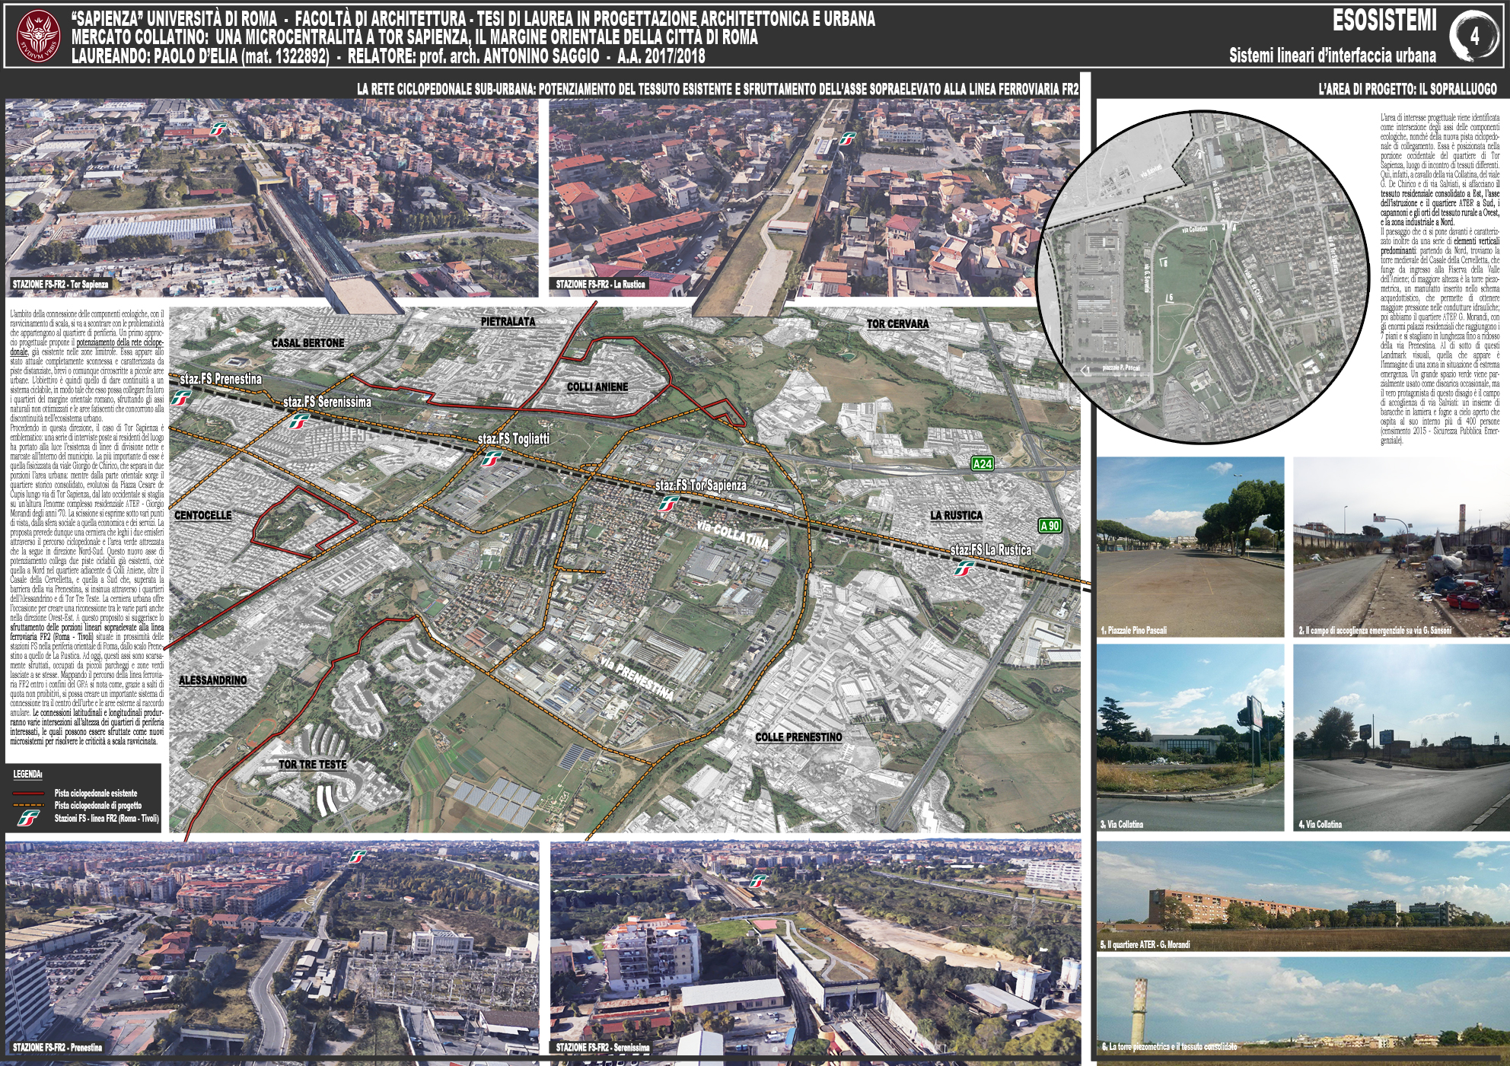This screenshot has height=1066, width=1510.
Task: Click the FS logo under staz.FS La Rustica label
Action: point(964,568)
